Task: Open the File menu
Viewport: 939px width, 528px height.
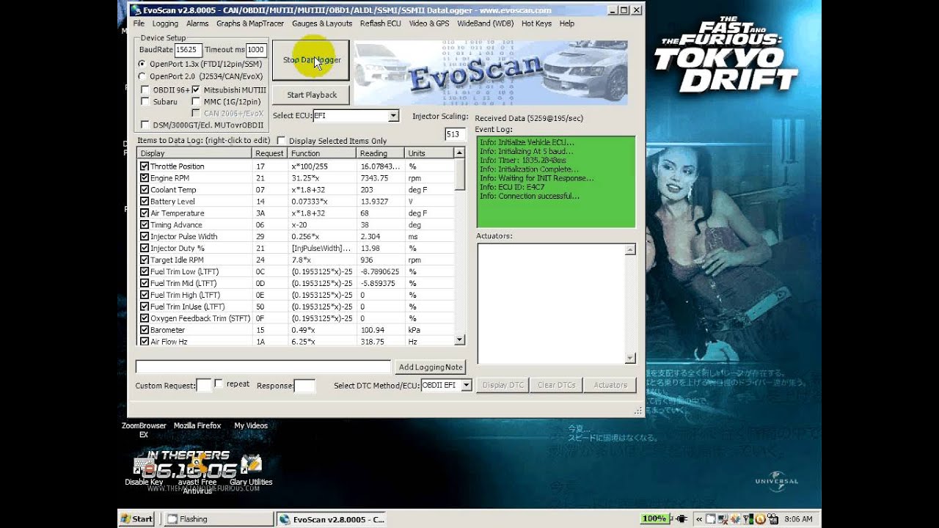Action: tap(139, 23)
